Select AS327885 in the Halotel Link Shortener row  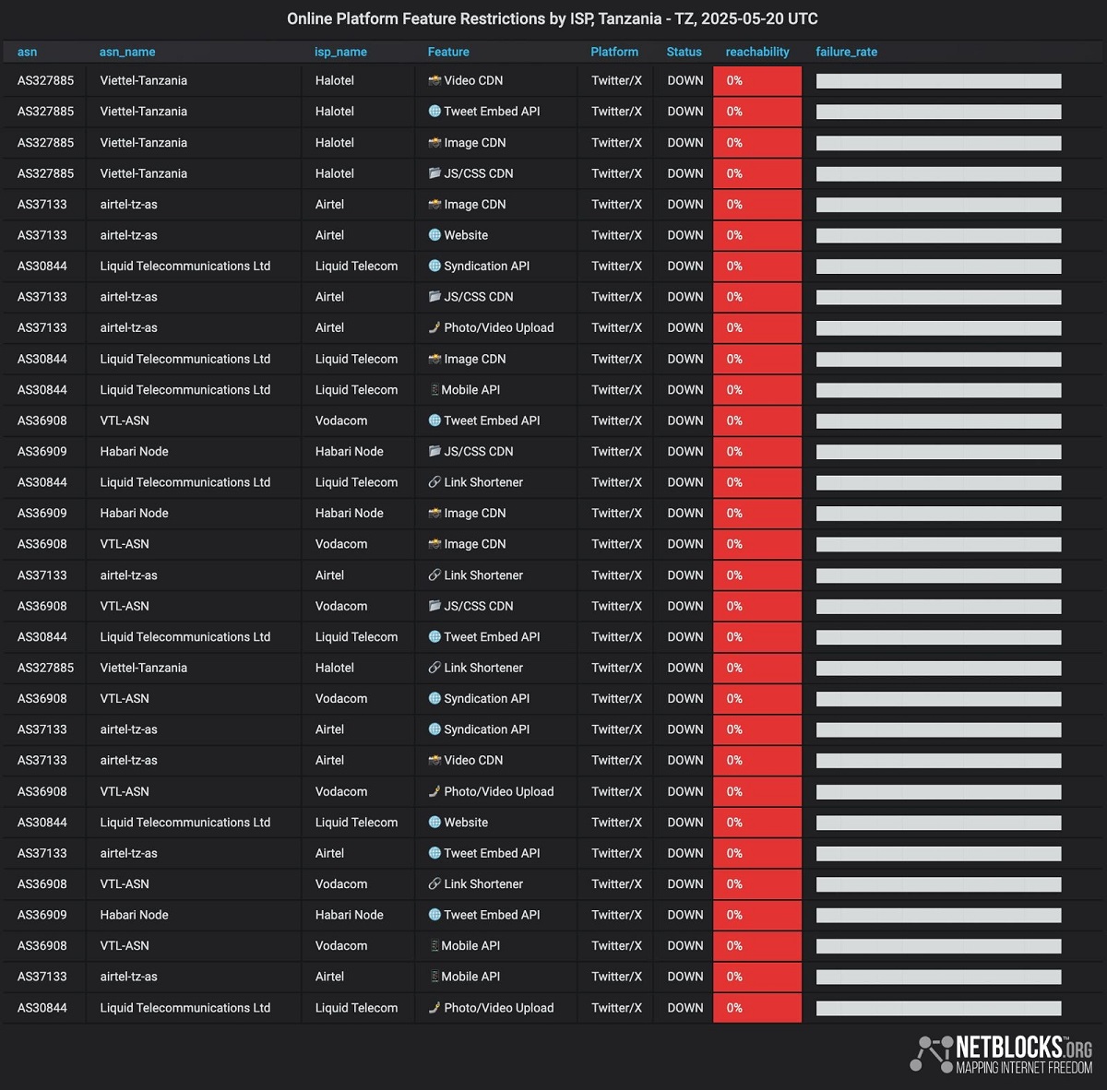(x=45, y=669)
